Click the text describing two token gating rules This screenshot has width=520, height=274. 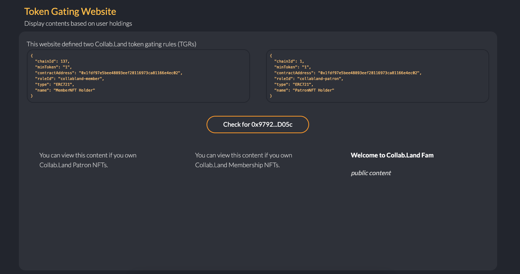tap(111, 44)
